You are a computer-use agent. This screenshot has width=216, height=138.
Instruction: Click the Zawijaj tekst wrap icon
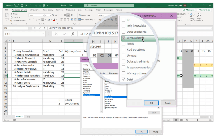tap(79, 15)
